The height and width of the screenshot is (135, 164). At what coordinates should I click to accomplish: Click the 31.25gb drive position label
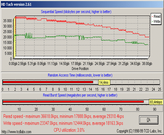click(x=123, y=64)
